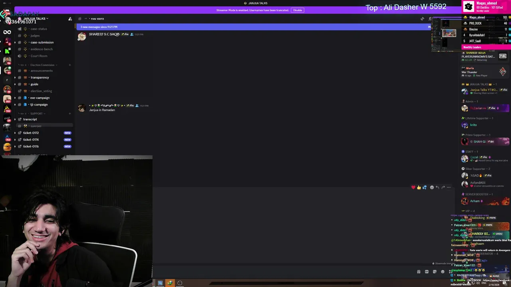
Task: Click the circular taskbar icon
Action: 180,283
